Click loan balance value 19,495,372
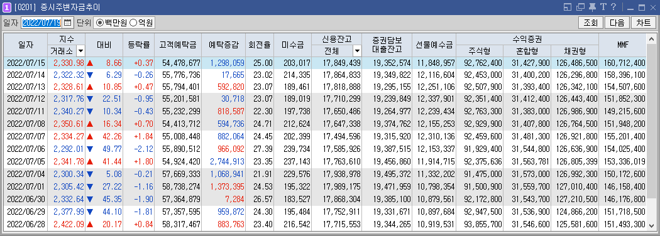 (392, 173)
